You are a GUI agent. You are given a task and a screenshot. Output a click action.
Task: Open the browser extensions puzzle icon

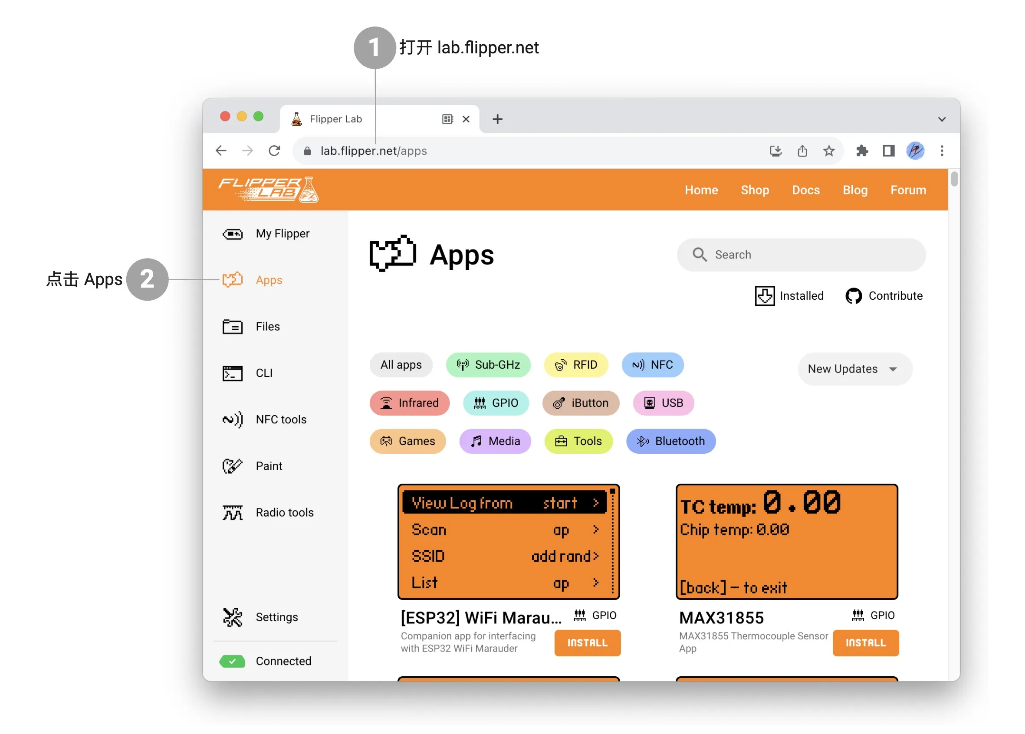(x=862, y=151)
